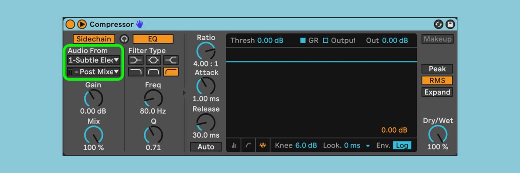Click the Freq knob
This screenshot has height=173, width=520.
coord(153,99)
